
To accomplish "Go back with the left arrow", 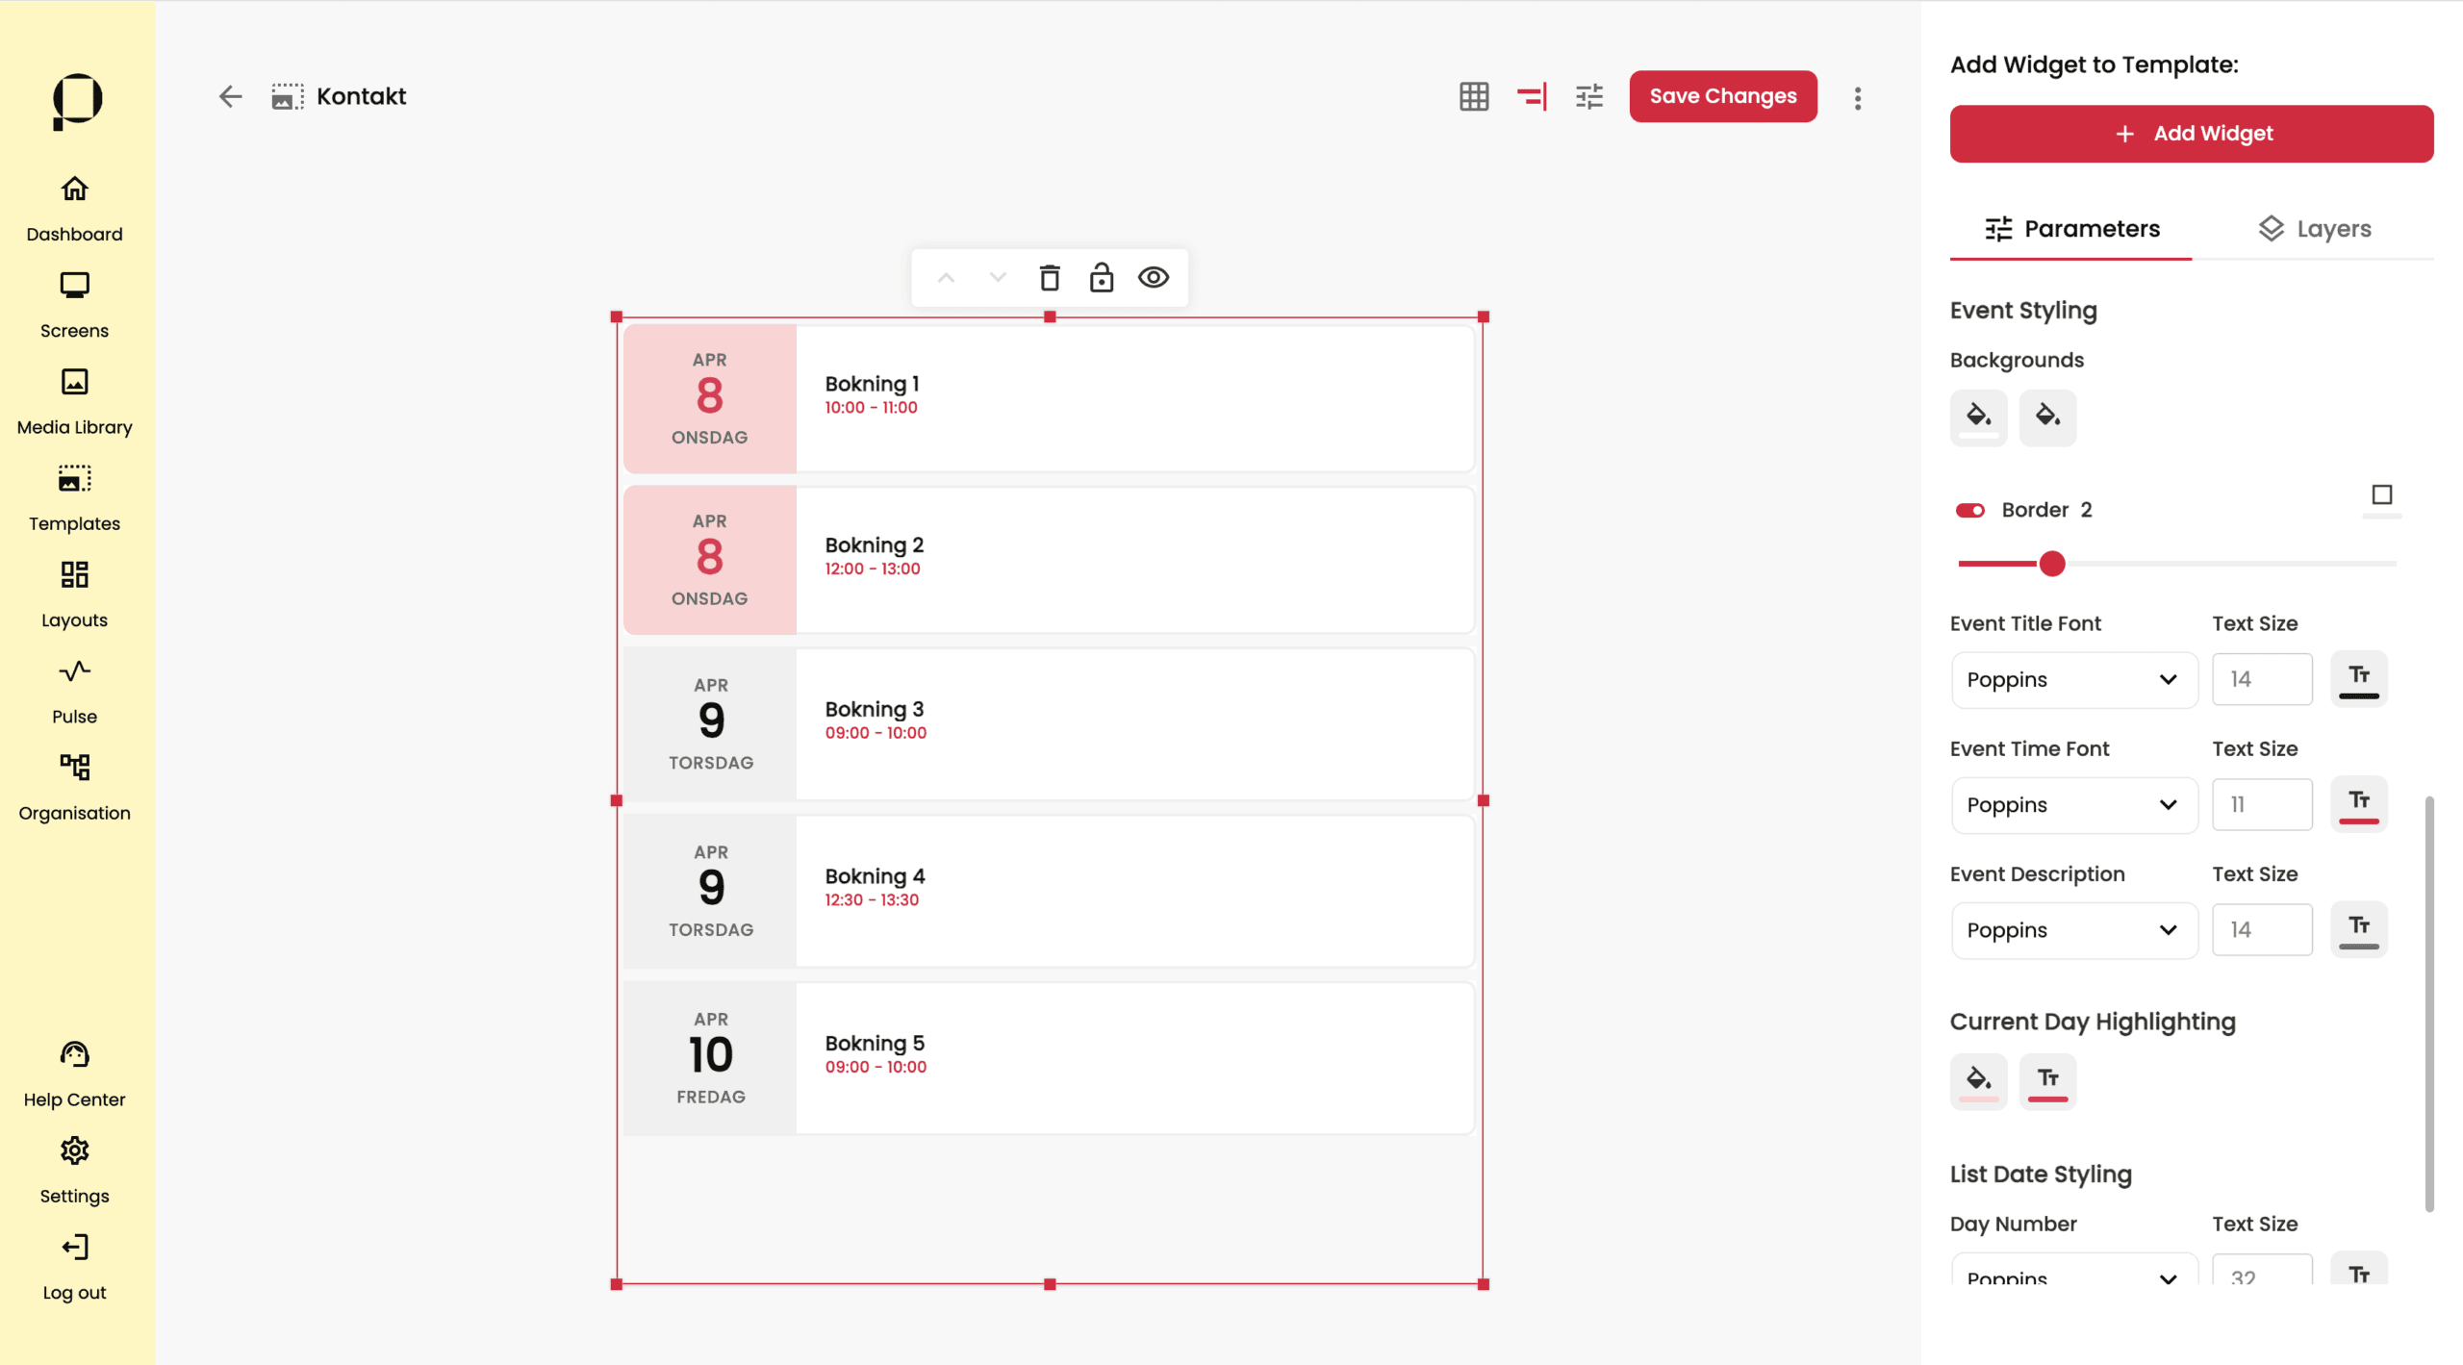I will click(x=230, y=96).
